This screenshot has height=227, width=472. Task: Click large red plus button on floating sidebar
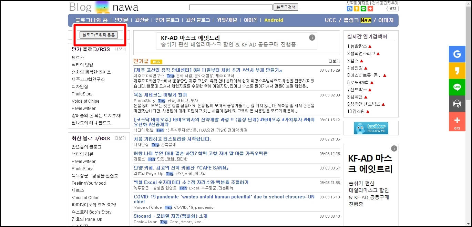pyautogui.click(x=457, y=121)
